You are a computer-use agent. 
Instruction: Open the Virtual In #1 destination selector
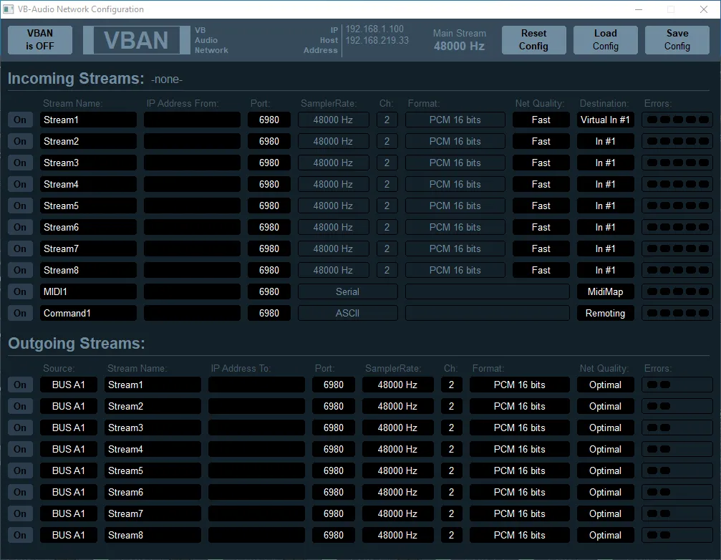605,120
